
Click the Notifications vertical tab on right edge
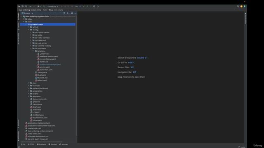[x=245, y=19]
